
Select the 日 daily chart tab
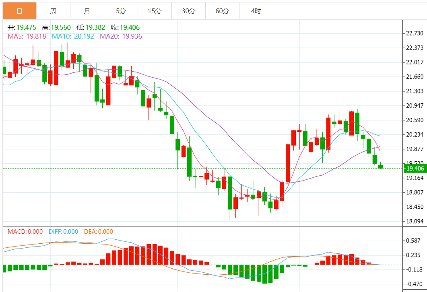pyautogui.click(x=19, y=11)
